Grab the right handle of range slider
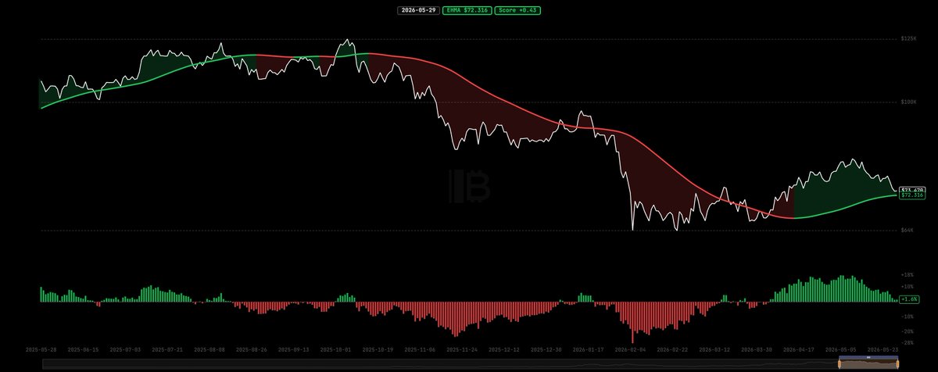Screen dimensions: 938x372 tap(897, 363)
